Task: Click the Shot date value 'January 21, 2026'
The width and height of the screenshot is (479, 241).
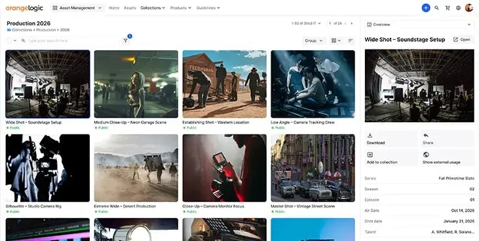Action: click(x=459, y=221)
